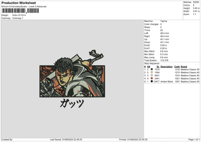Click the Height value 3.40 in

tap(196, 8)
